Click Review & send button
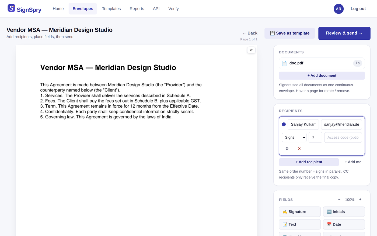Image resolution: width=377 pixels, height=236 pixels. coord(344,33)
